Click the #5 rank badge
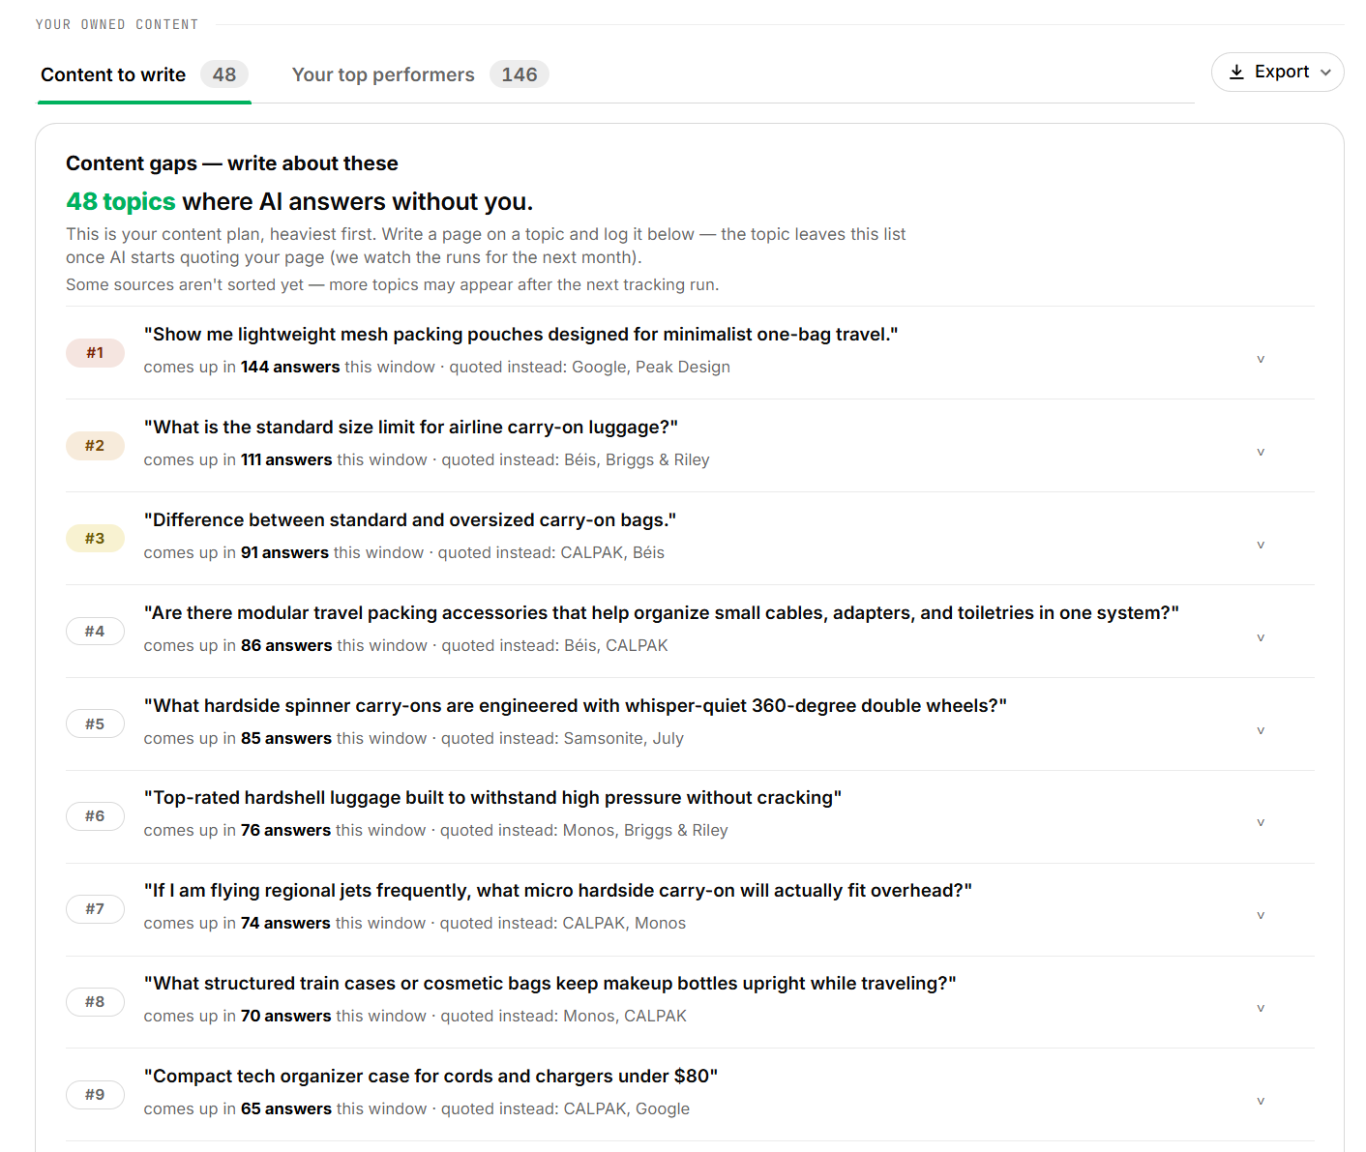 [95, 724]
